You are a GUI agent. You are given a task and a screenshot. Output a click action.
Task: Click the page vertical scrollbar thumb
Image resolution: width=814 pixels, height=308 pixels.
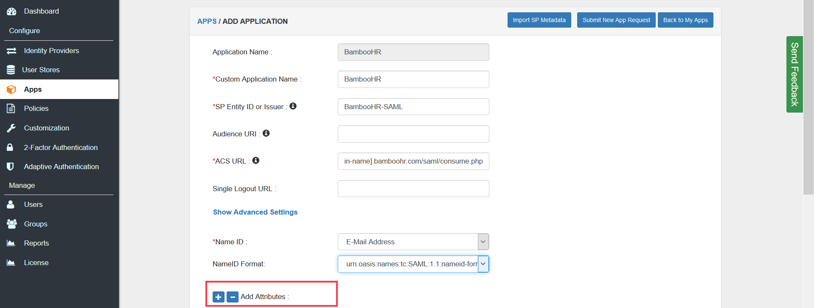808,97
